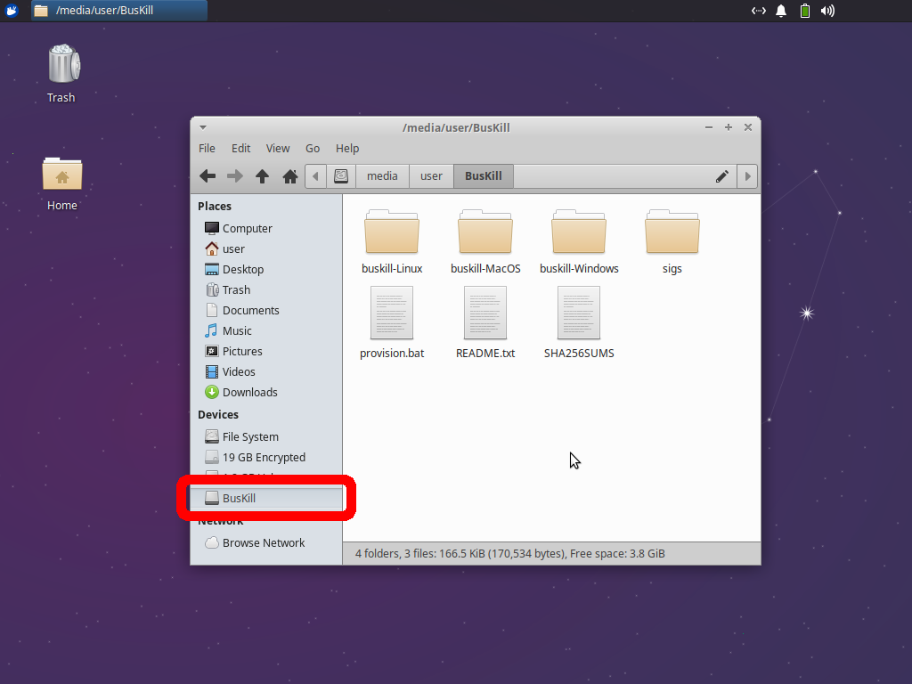The height and width of the screenshot is (684, 912).
Task: Click the volume speaker tray icon
Action: (827, 11)
